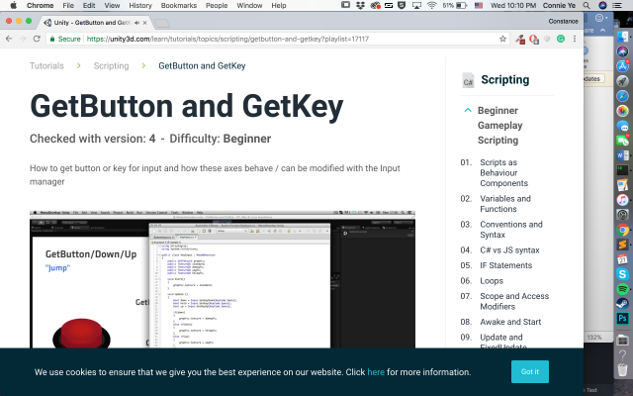The width and height of the screenshot is (633, 396).
Task: Open lesson 03 Conventions and Syntax
Action: pyautogui.click(x=511, y=230)
